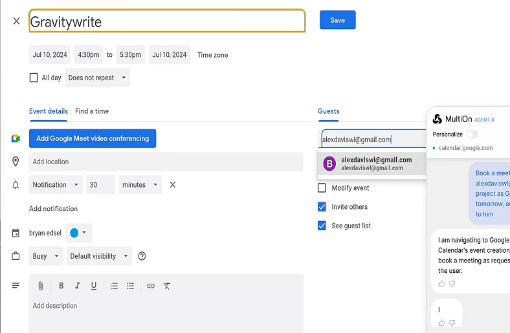
Task: Click the description lines icon
Action: coord(16,285)
